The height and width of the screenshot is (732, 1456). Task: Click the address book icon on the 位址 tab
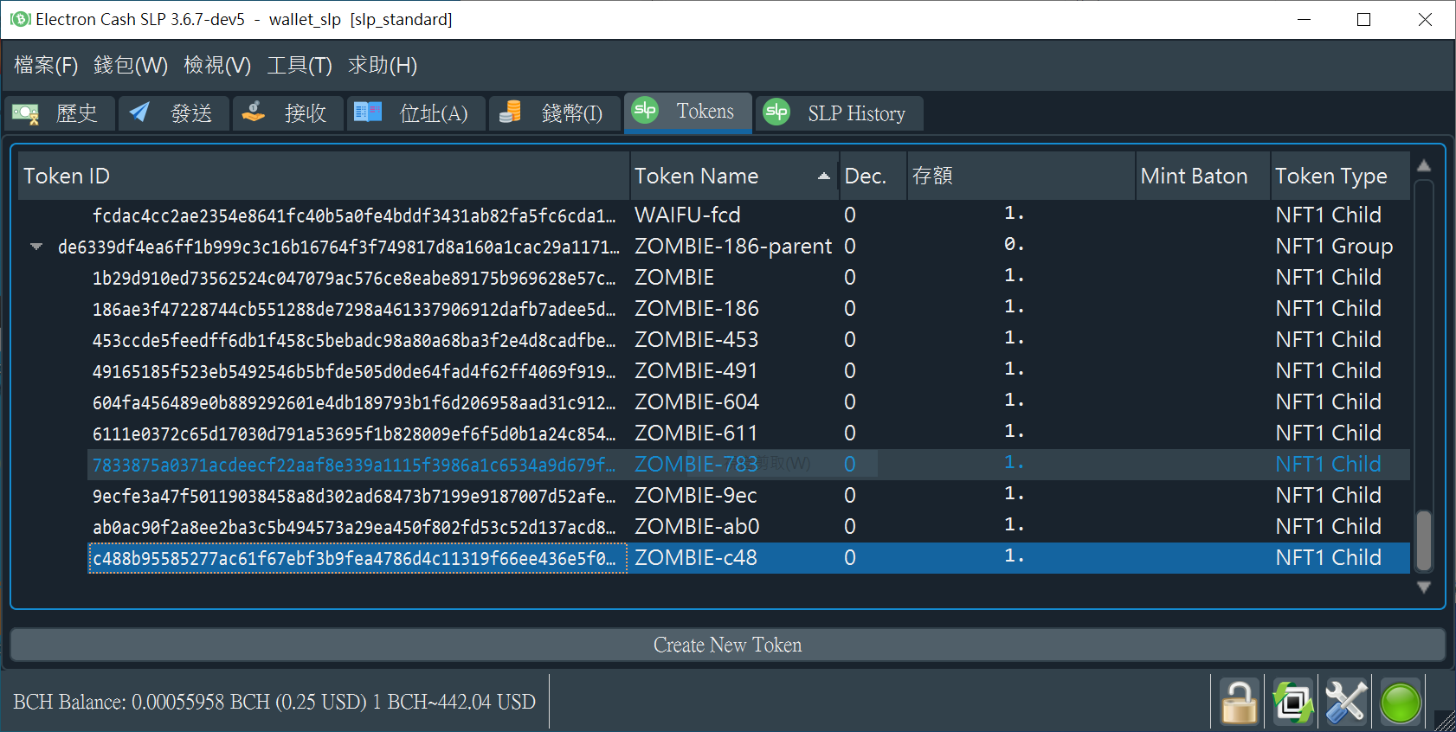(x=368, y=112)
